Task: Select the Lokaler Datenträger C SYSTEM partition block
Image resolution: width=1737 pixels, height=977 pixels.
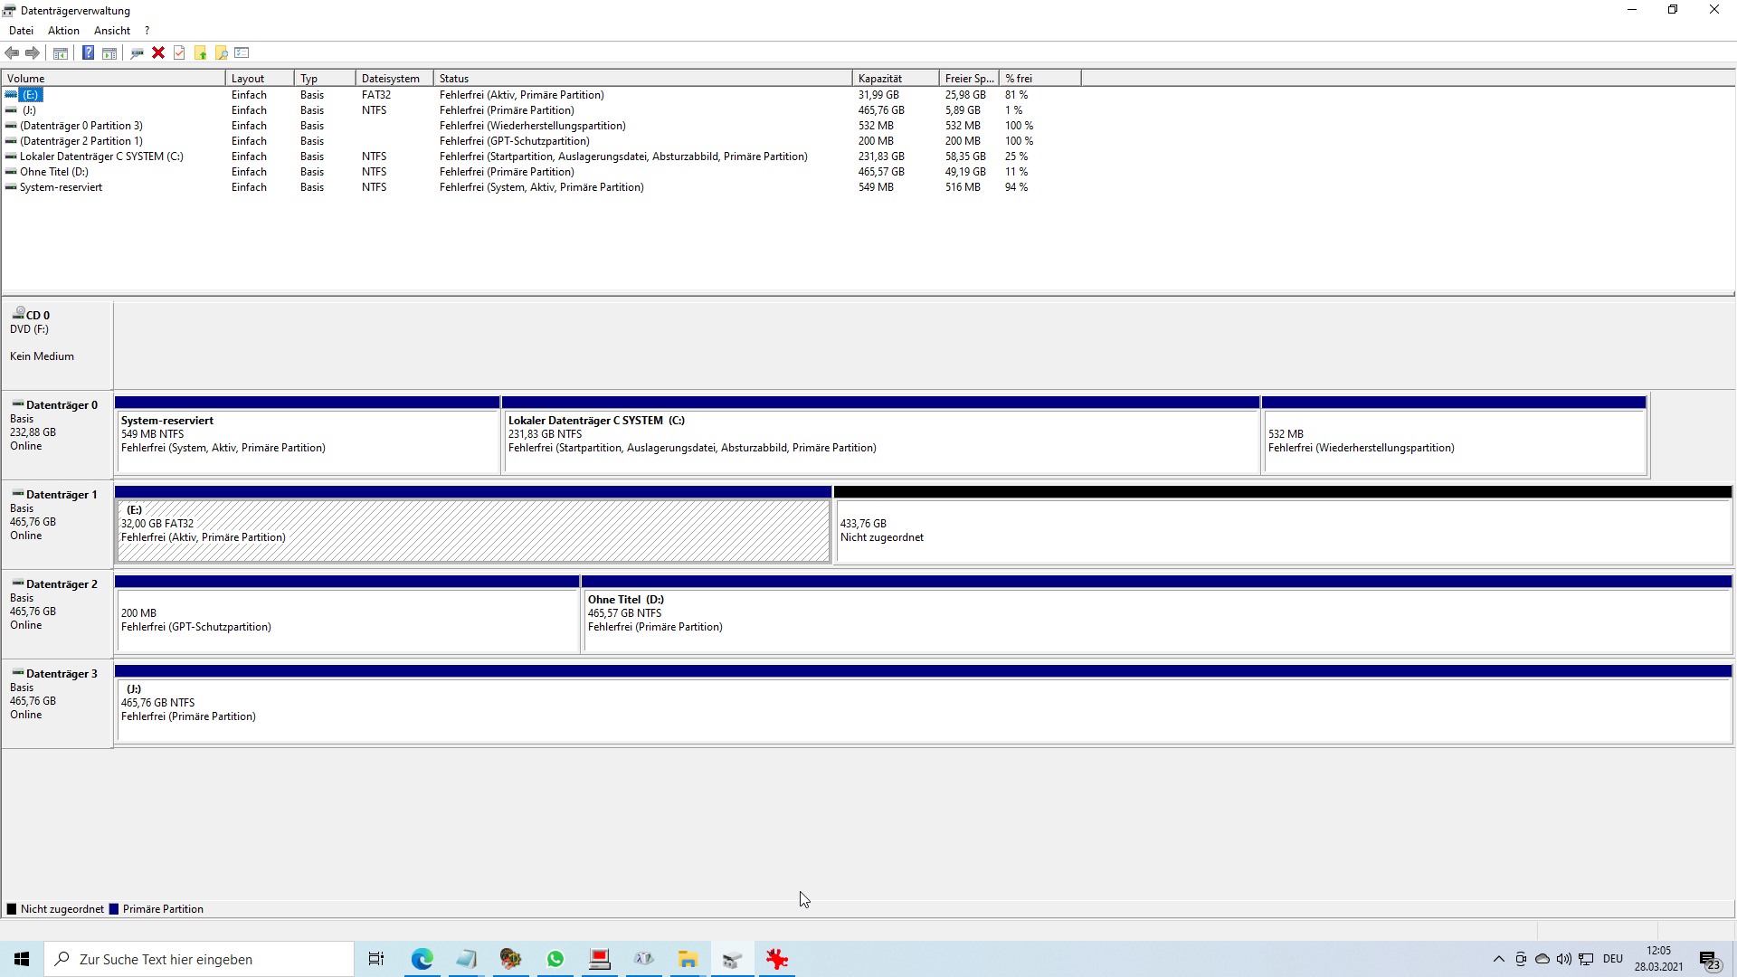Action: (x=879, y=441)
